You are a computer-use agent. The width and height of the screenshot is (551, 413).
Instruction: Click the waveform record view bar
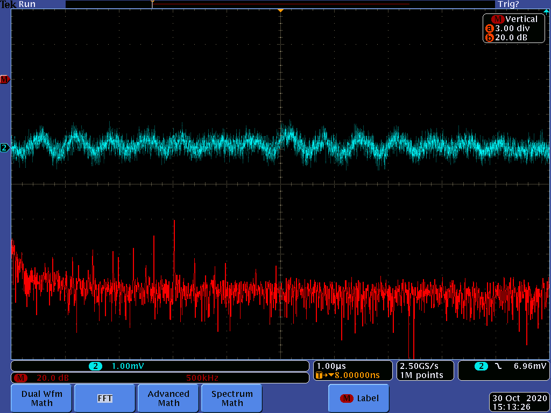[x=280, y=4]
